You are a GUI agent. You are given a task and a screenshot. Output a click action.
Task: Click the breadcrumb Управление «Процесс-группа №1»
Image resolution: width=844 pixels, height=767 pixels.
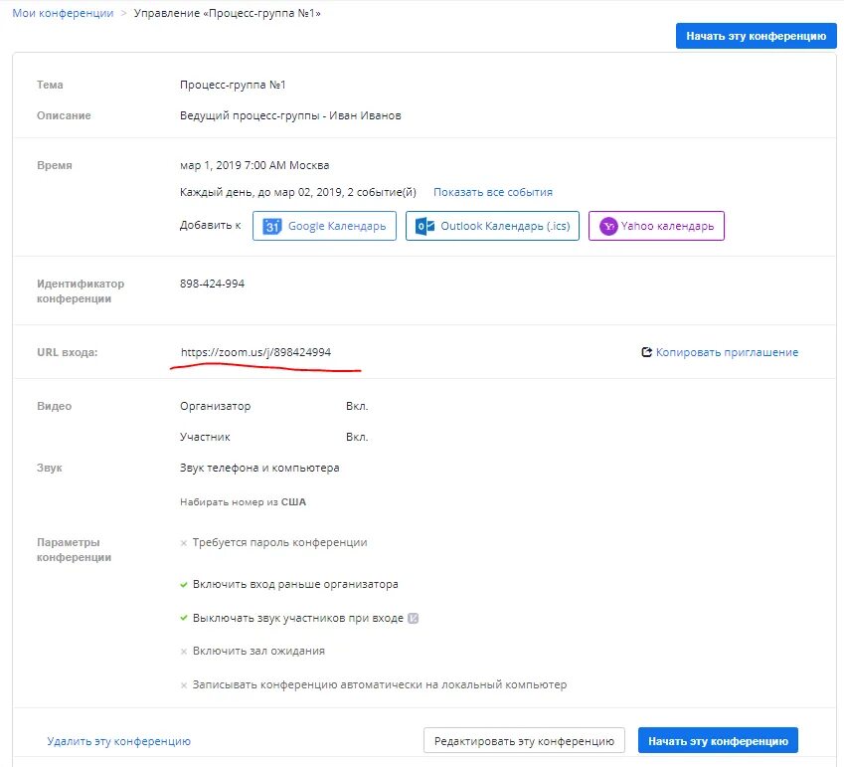click(x=227, y=13)
